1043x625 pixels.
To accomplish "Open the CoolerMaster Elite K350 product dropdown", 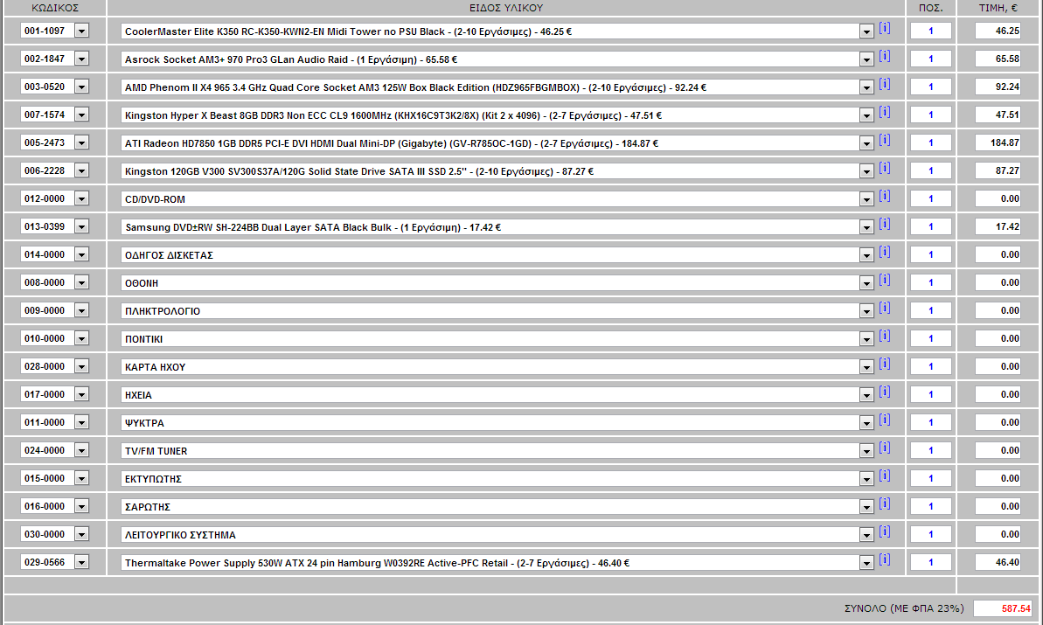I will (866, 32).
